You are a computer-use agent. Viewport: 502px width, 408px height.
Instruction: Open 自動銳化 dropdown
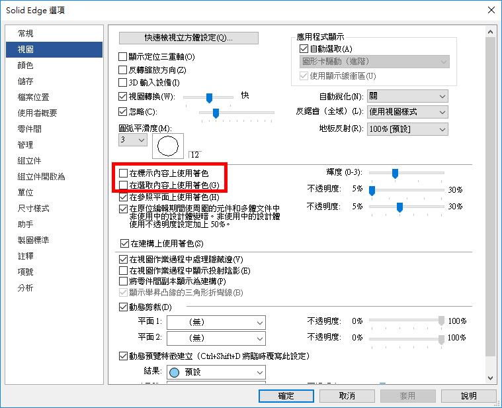[x=407, y=96]
